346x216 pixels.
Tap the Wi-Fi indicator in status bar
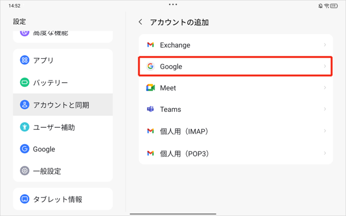(x=326, y=6)
